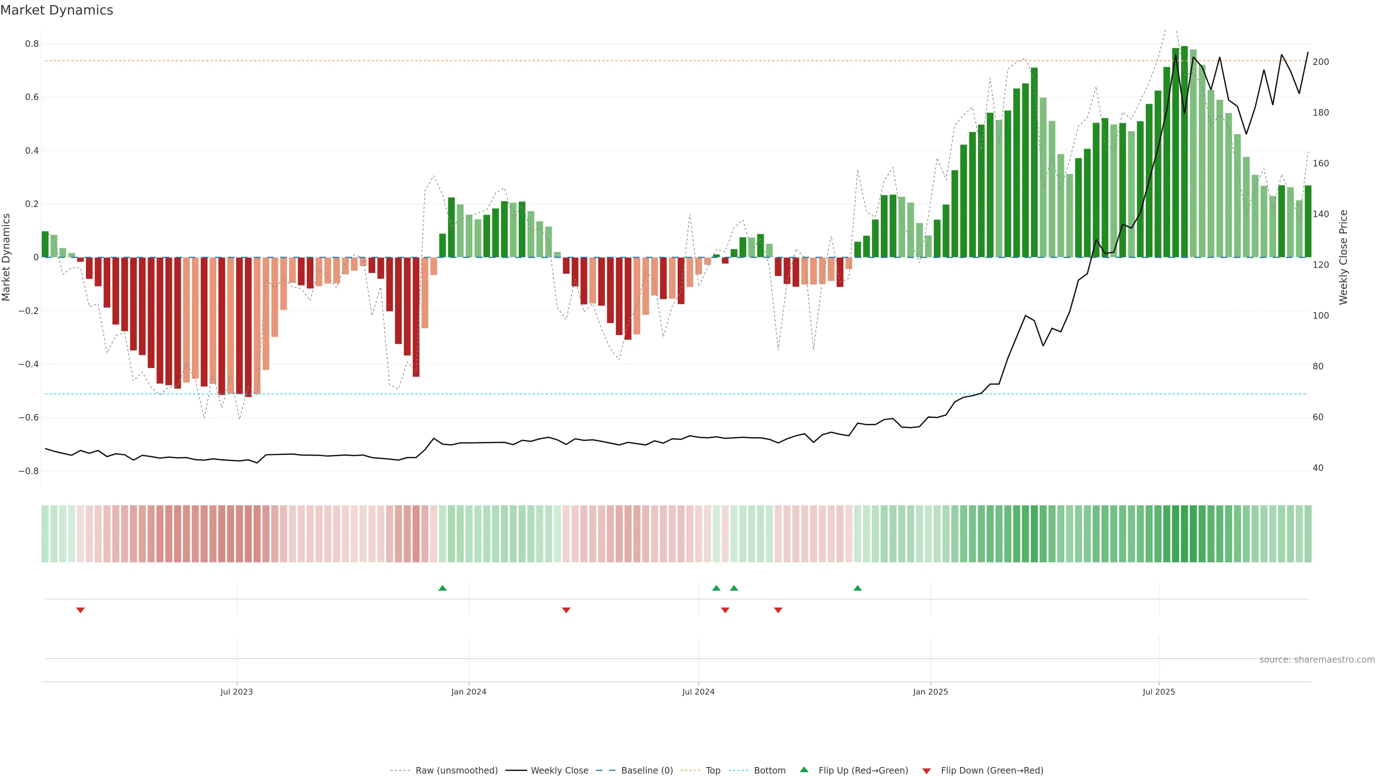Click the red flip-down marker just after Jul 2024

pyautogui.click(x=725, y=610)
